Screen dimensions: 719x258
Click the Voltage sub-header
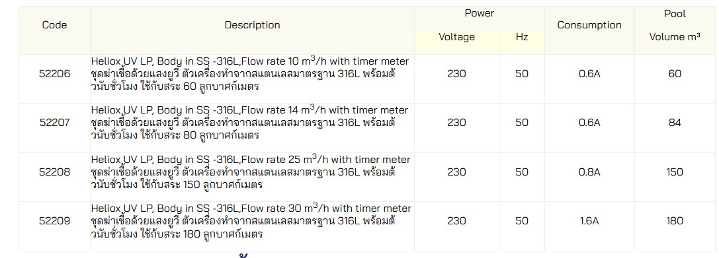[x=456, y=36]
